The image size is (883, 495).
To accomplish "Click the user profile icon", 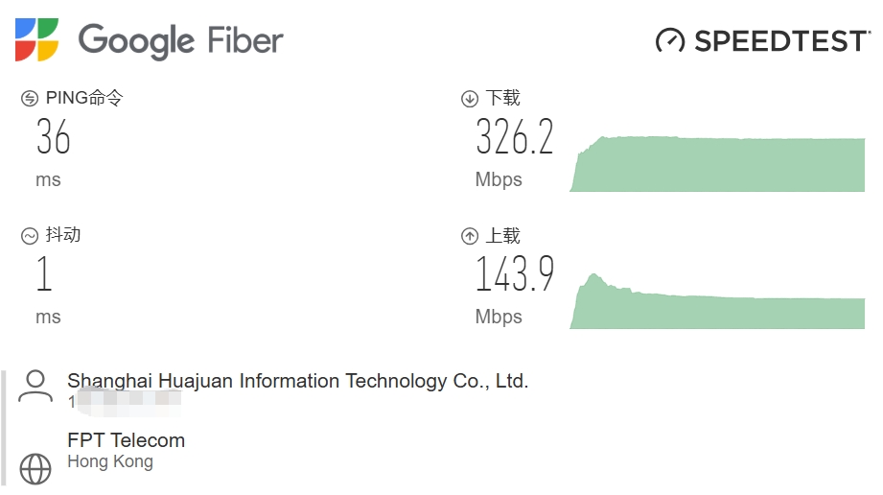I will pyautogui.click(x=35, y=386).
